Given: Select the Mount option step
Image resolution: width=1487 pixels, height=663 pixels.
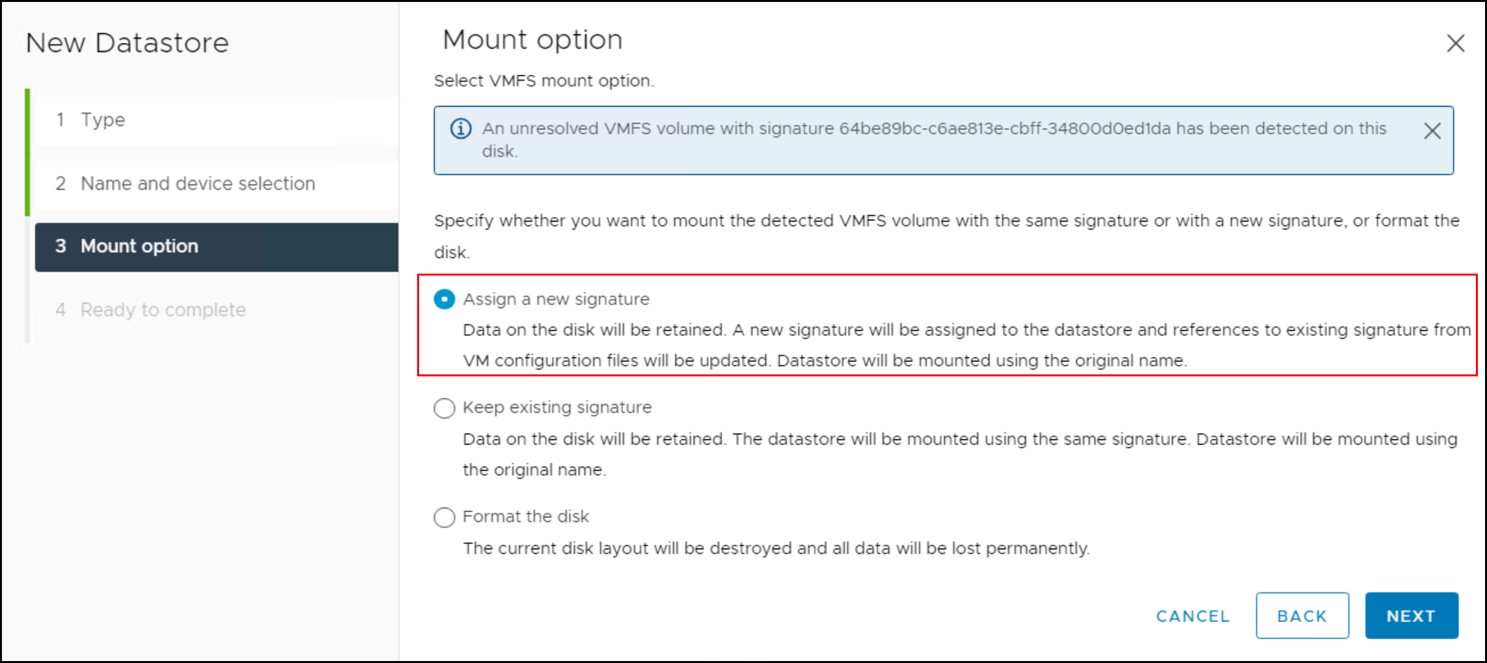Looking at the screenshot, I should pos(139,246).
